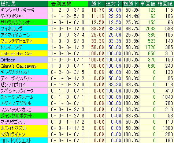This screenshot has width=174, height=143.
Task: Select the フレンチデピュティ sire name cell
Action: click(24, 41)
